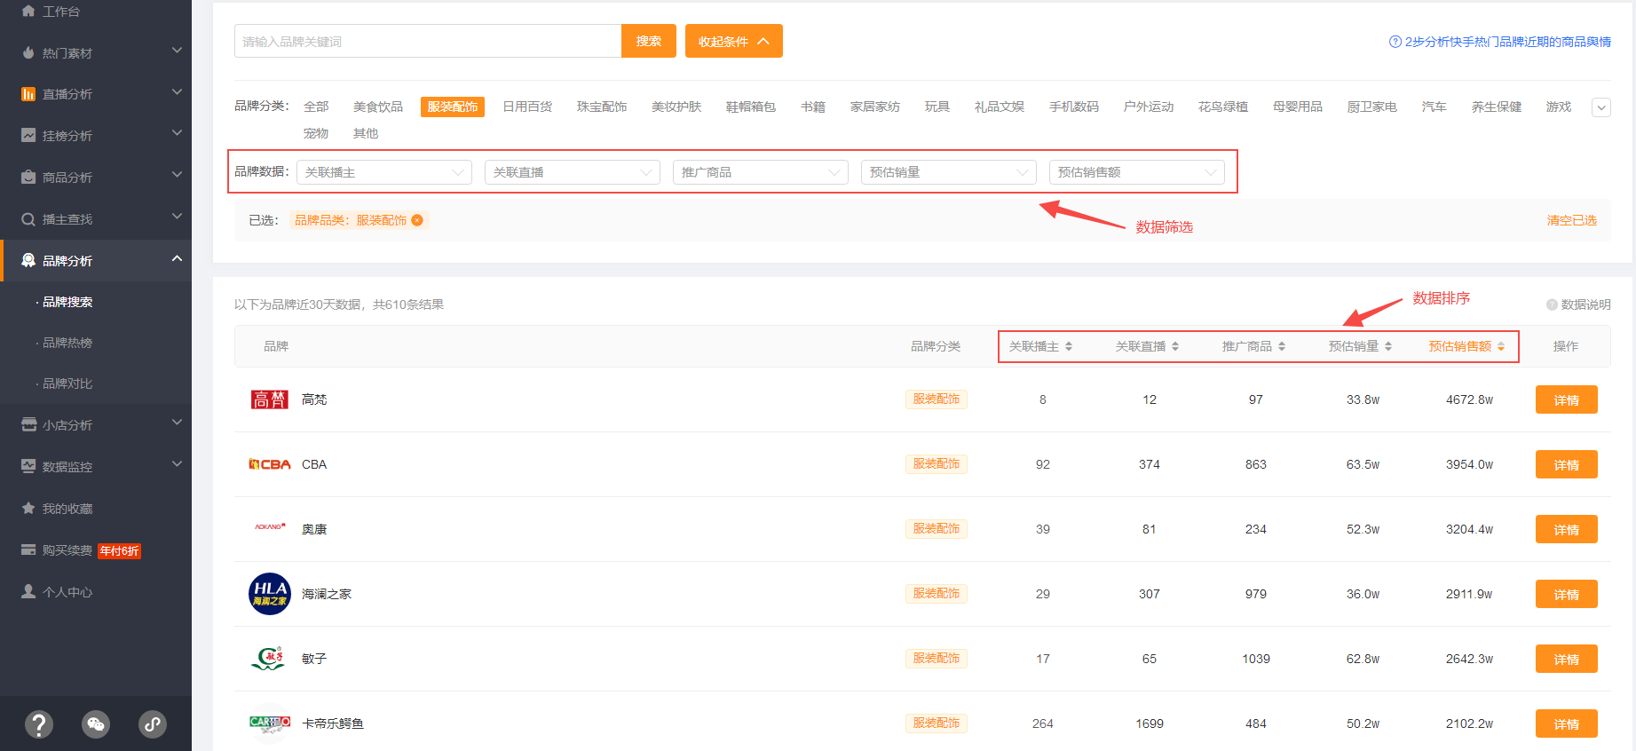The height and width of the screenshot is (751, 1636).
Task: Open 详情 for 卡帝乐鳄鱼 row
Action: [x=1567, y=723]
